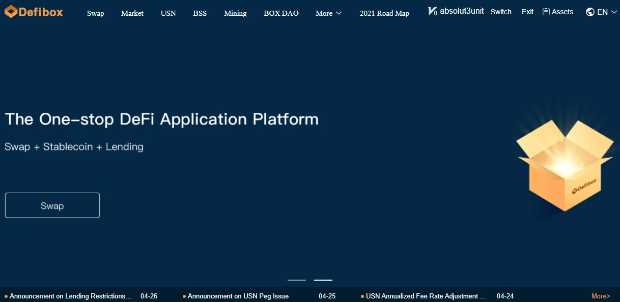Click Switch to change account
This screenshot has height=302, width=620.
click(501, 12)
